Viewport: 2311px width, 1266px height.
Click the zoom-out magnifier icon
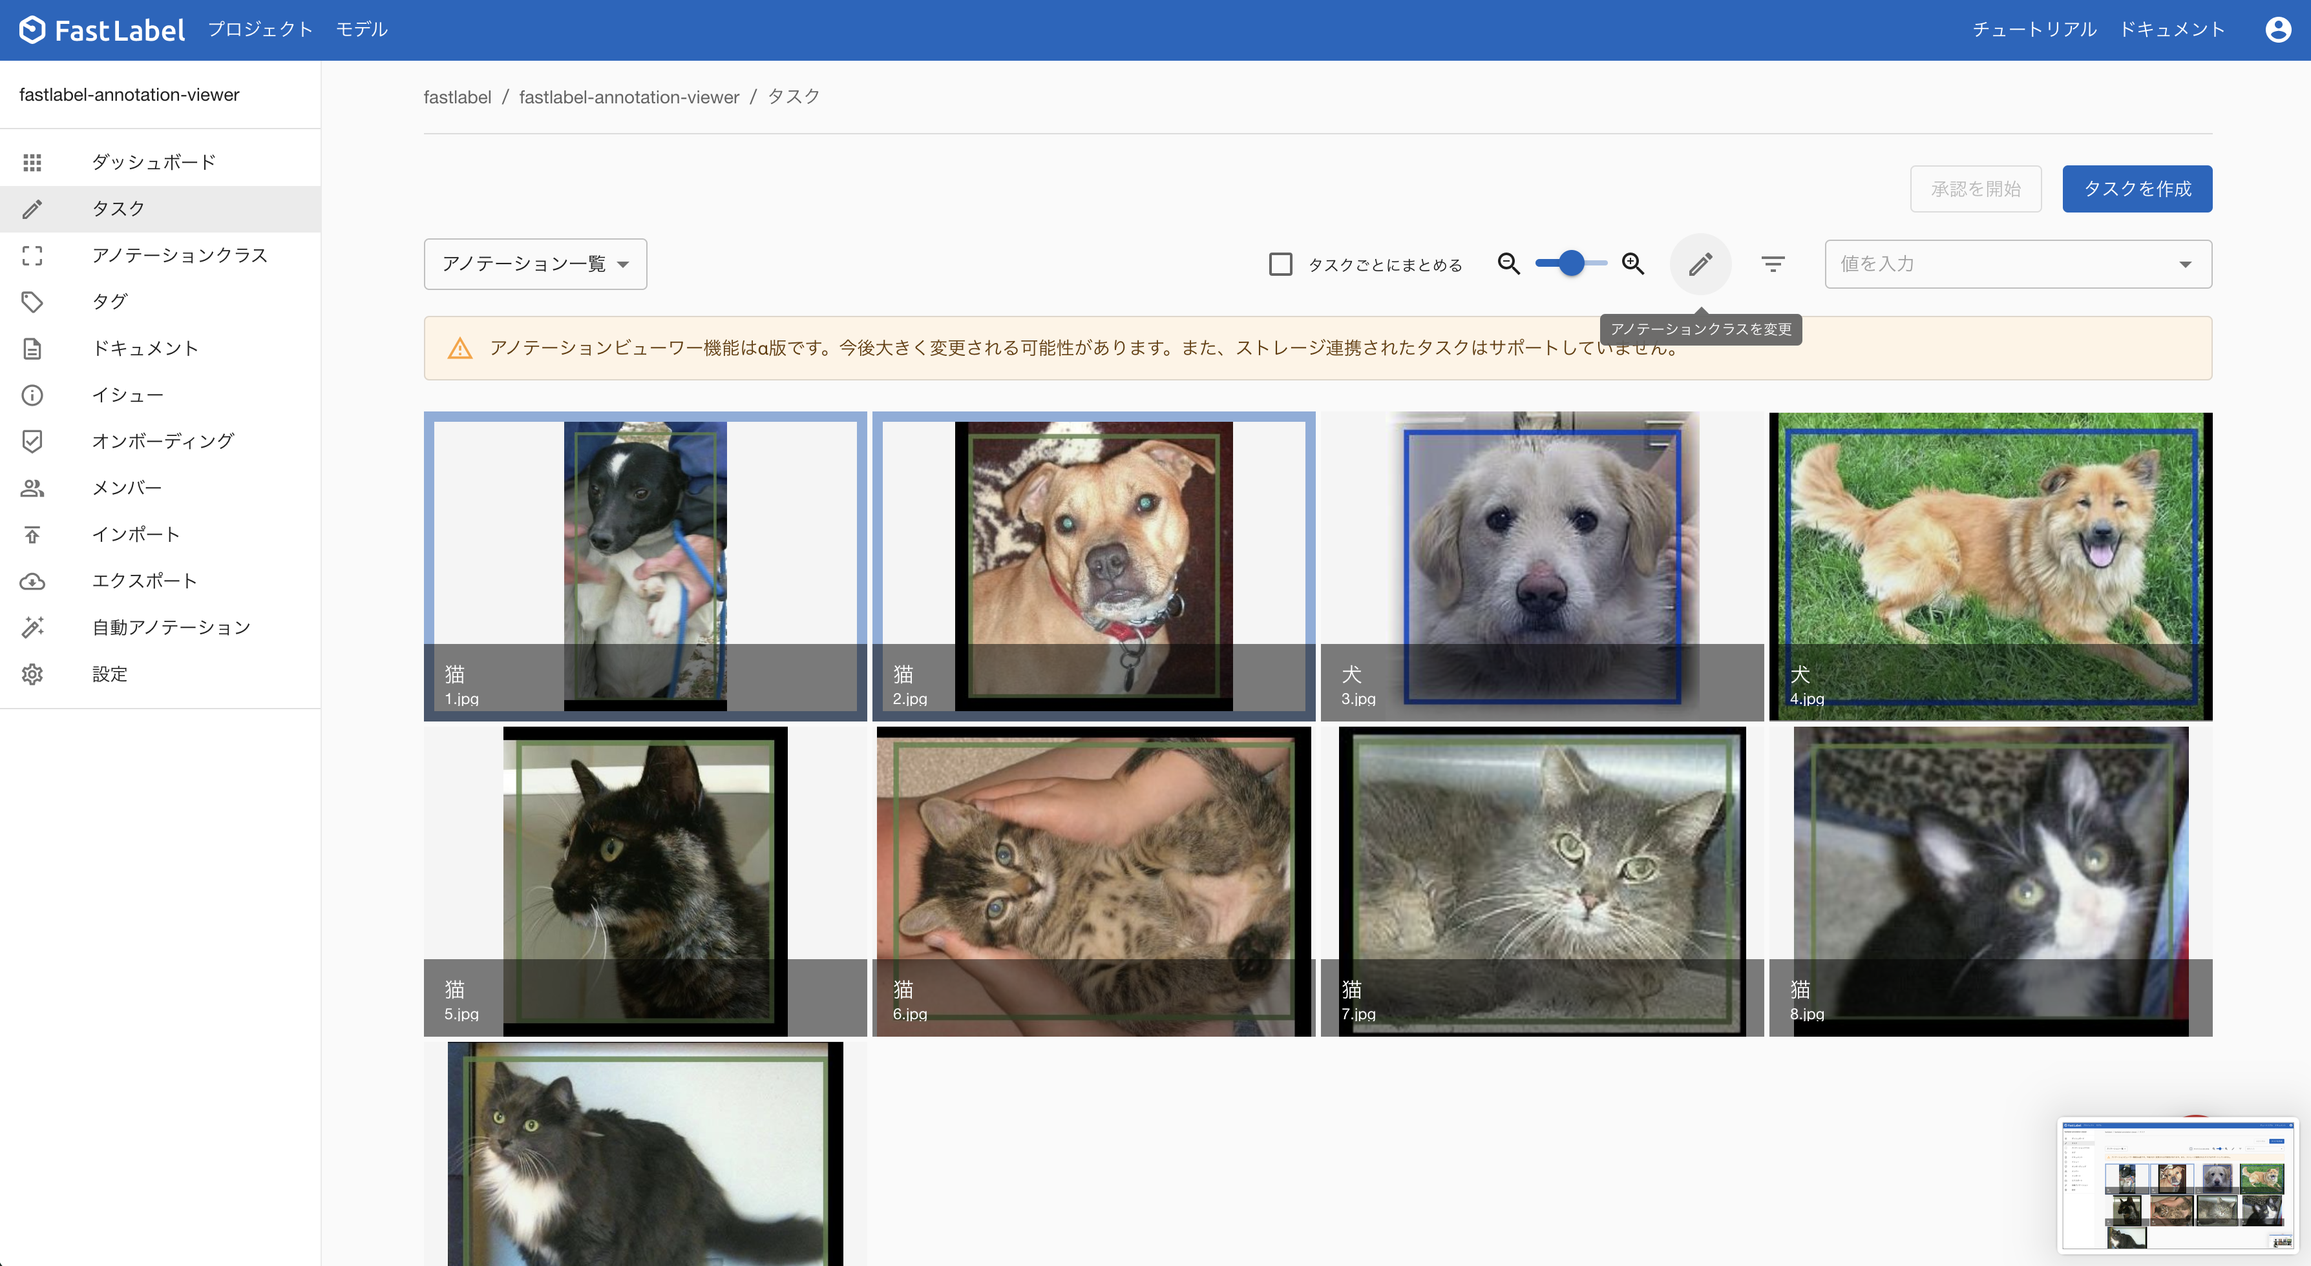pos(1509,264)
